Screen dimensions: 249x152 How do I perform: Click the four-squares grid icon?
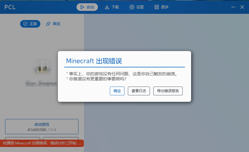tap(157, 7)
